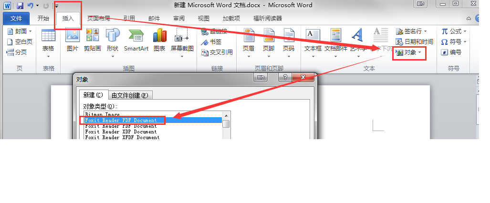
Task: Select the 由文件创建 tab in dialog
Action: (x=130, y=95)
